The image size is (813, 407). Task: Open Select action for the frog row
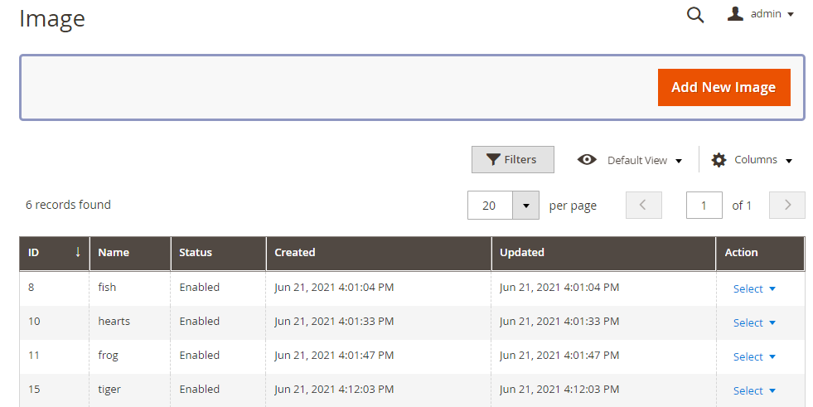[754, 356]
